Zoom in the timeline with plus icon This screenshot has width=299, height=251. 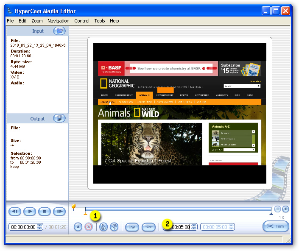(286, 209)
